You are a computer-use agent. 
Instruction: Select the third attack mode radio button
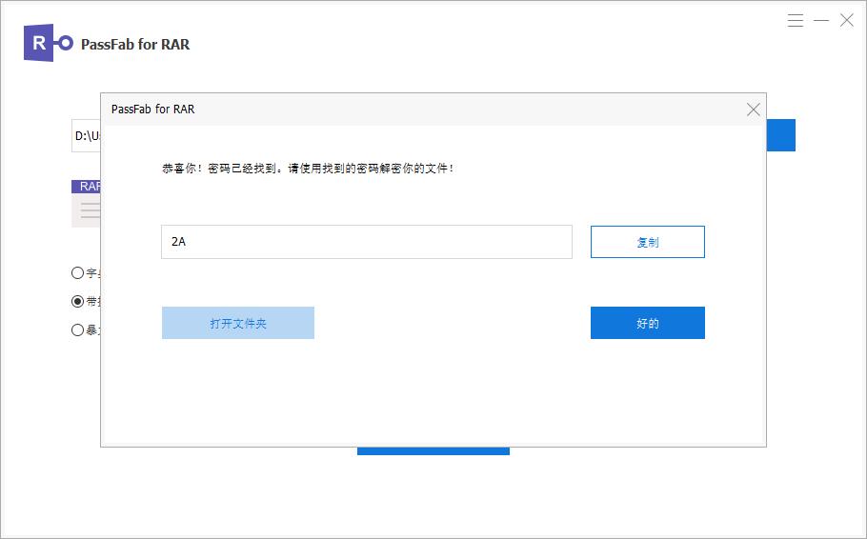(x=78, y=330)
